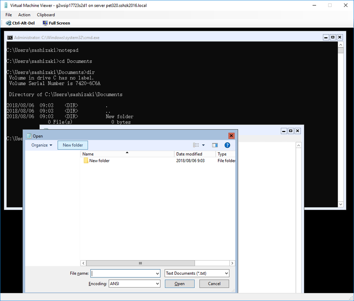Maximize the cmd.exe window

333,37
